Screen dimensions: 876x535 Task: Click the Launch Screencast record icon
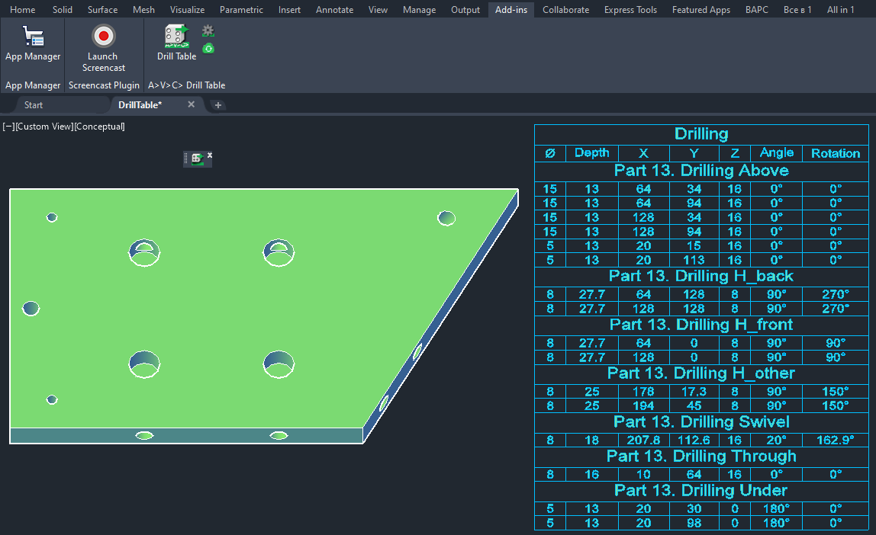pos(103,36)
